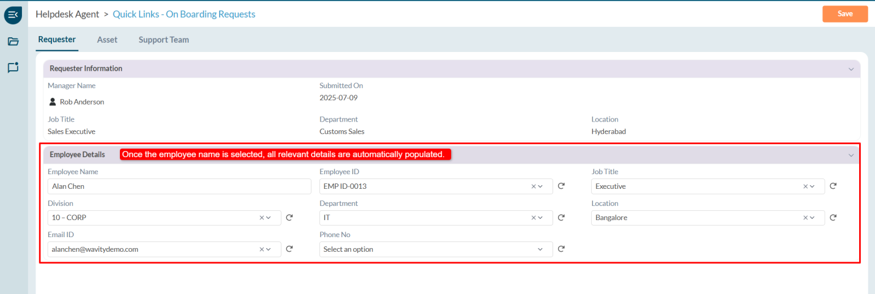
Task: Collapse the Requester Information section
Action: tap(851, 69)
